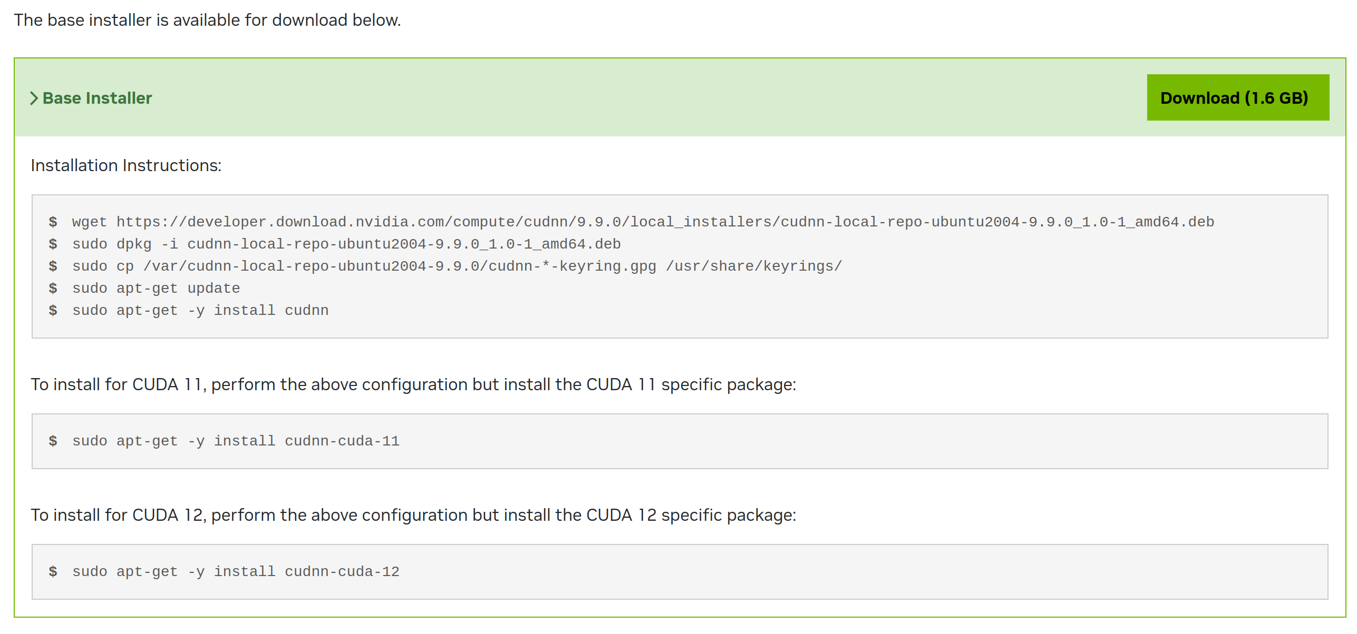Click the cudnn-cuda-11 install command
Image resolution: width=1357 pixels, height=634 pixels.
(236, 441)
